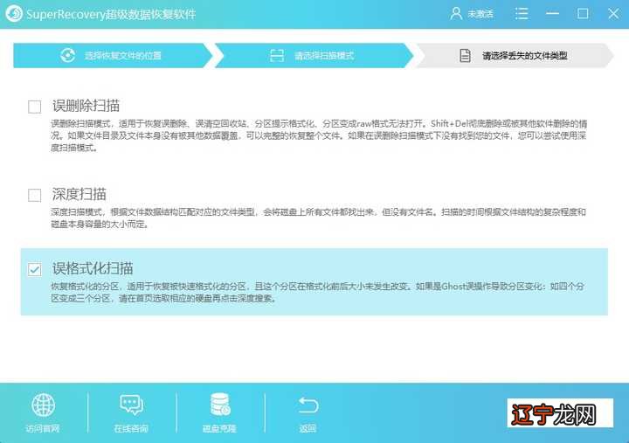Click the file type step document icon

(x=466, y=55)
